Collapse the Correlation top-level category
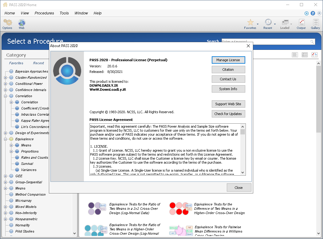Image resolution: width=323 pixels, height=239 pixels. pyautogui.click(x=5, y=96)
